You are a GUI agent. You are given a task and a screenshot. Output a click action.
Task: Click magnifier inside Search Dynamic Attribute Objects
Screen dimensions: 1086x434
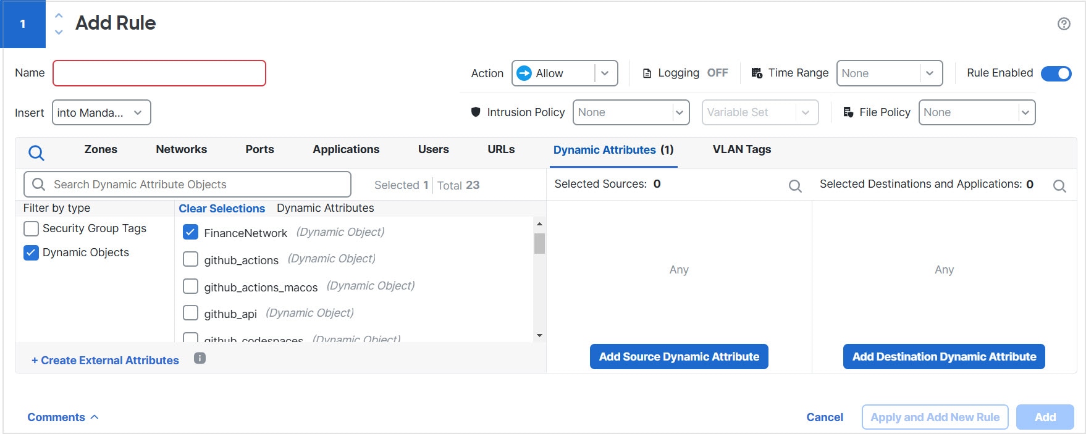pos(38,184)
